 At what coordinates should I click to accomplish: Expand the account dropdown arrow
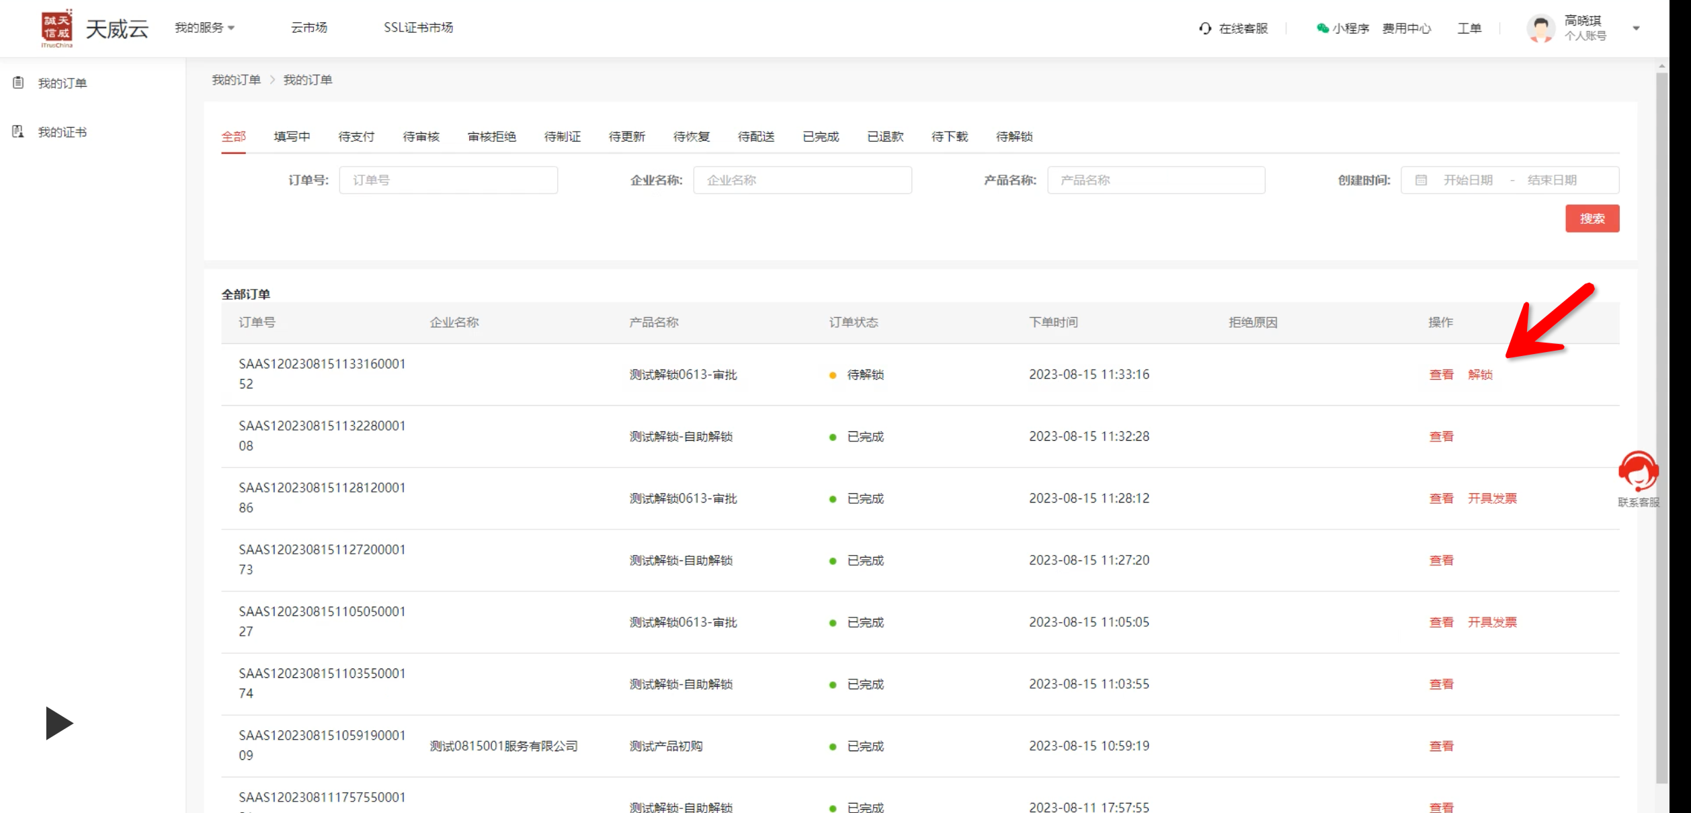point(1637,28)
